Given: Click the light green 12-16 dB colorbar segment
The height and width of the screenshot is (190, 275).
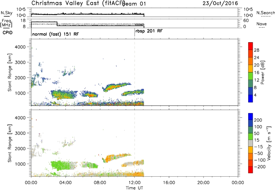Looking at the screenshot, I should click(x=251, y=76).
